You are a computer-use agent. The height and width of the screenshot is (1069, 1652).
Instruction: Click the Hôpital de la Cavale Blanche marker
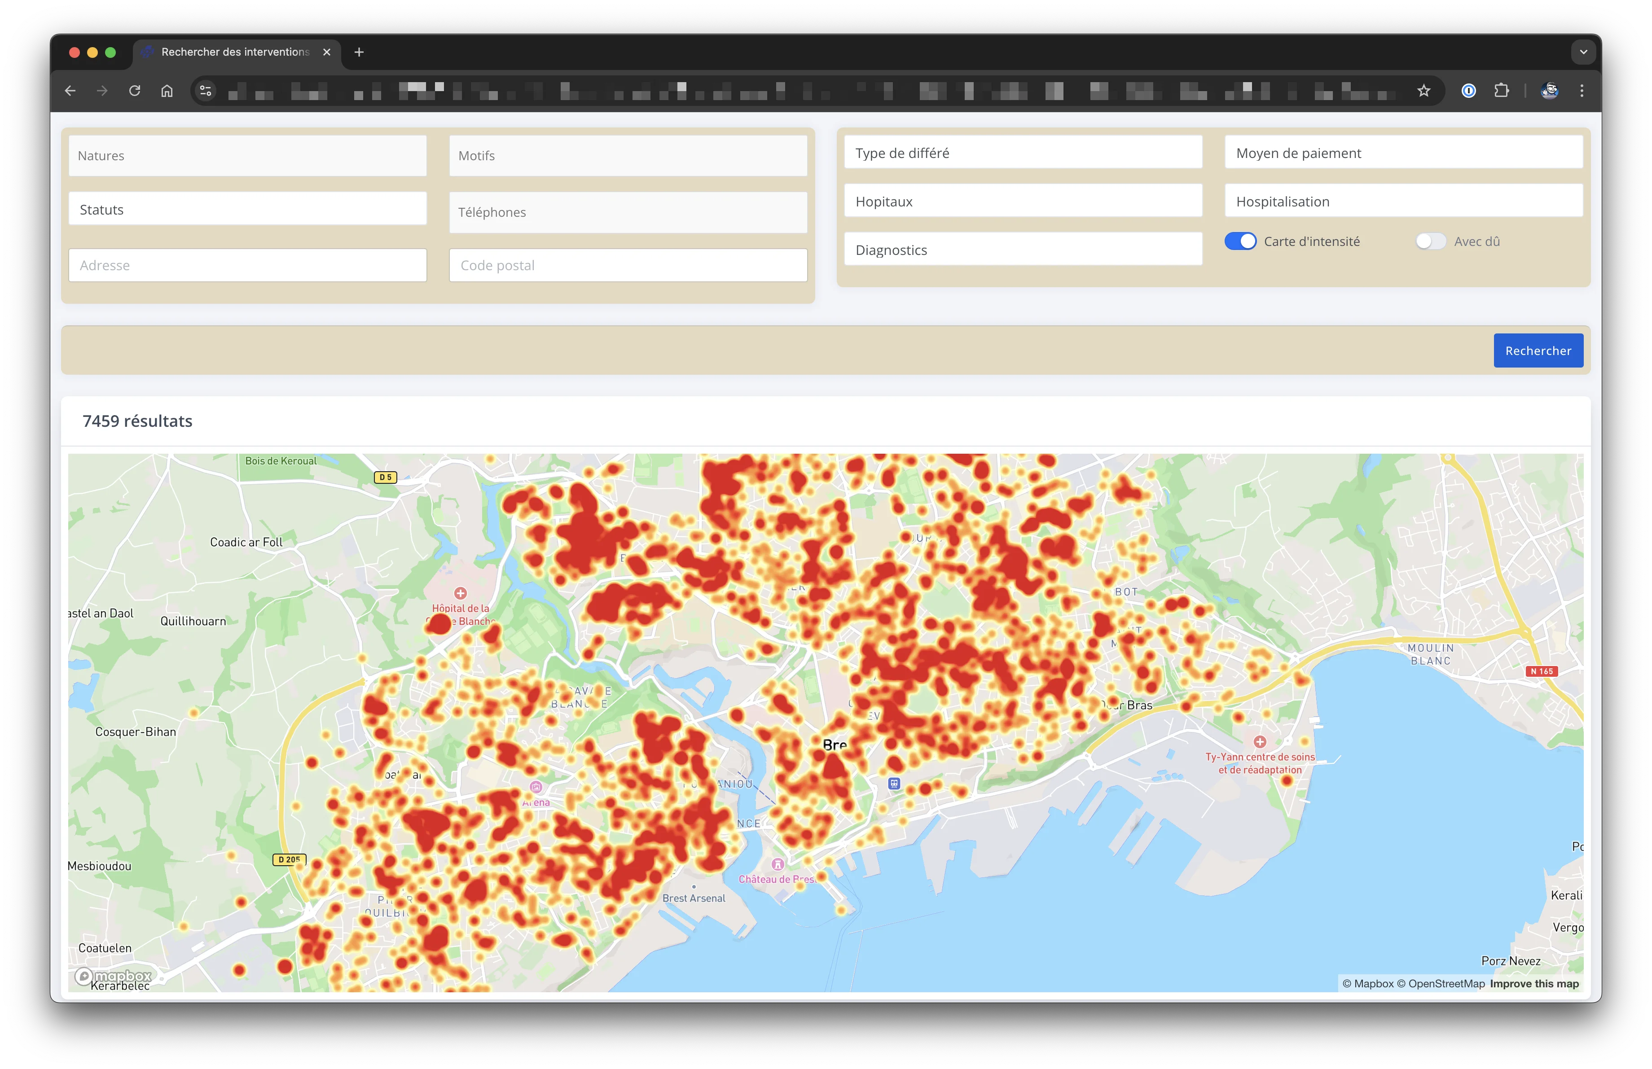pos(460,593)
